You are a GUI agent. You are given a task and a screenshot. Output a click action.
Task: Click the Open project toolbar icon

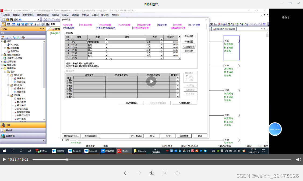(x=7, y=19)
